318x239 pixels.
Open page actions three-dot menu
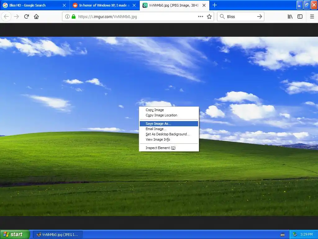pyautogui.click(x=200, y=17)
